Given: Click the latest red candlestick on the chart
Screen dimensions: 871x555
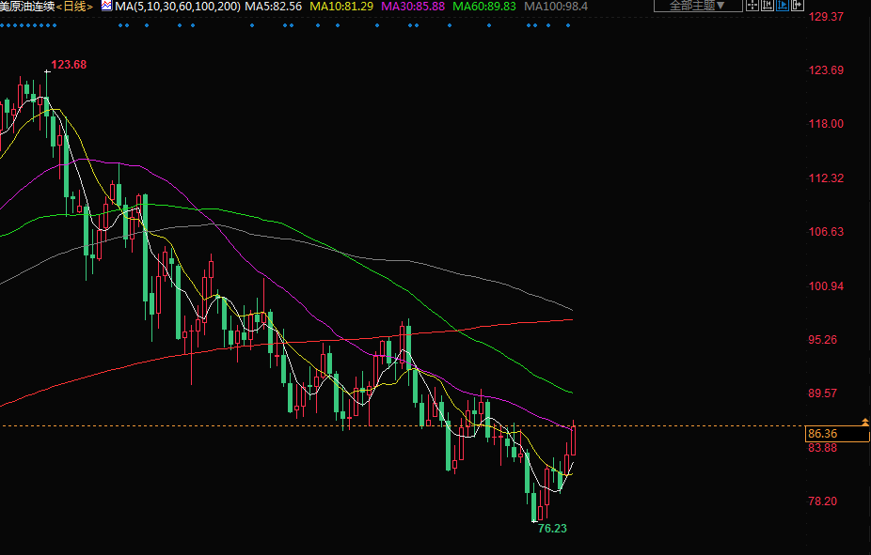Looking at the screenshot, I should click(x=573, y=439).
